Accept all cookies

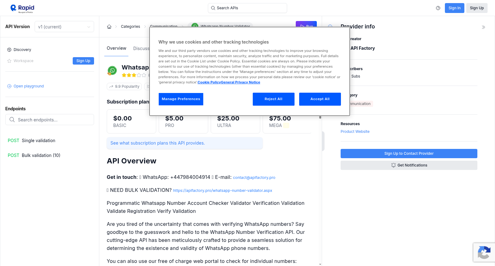(x=320, y=99)
